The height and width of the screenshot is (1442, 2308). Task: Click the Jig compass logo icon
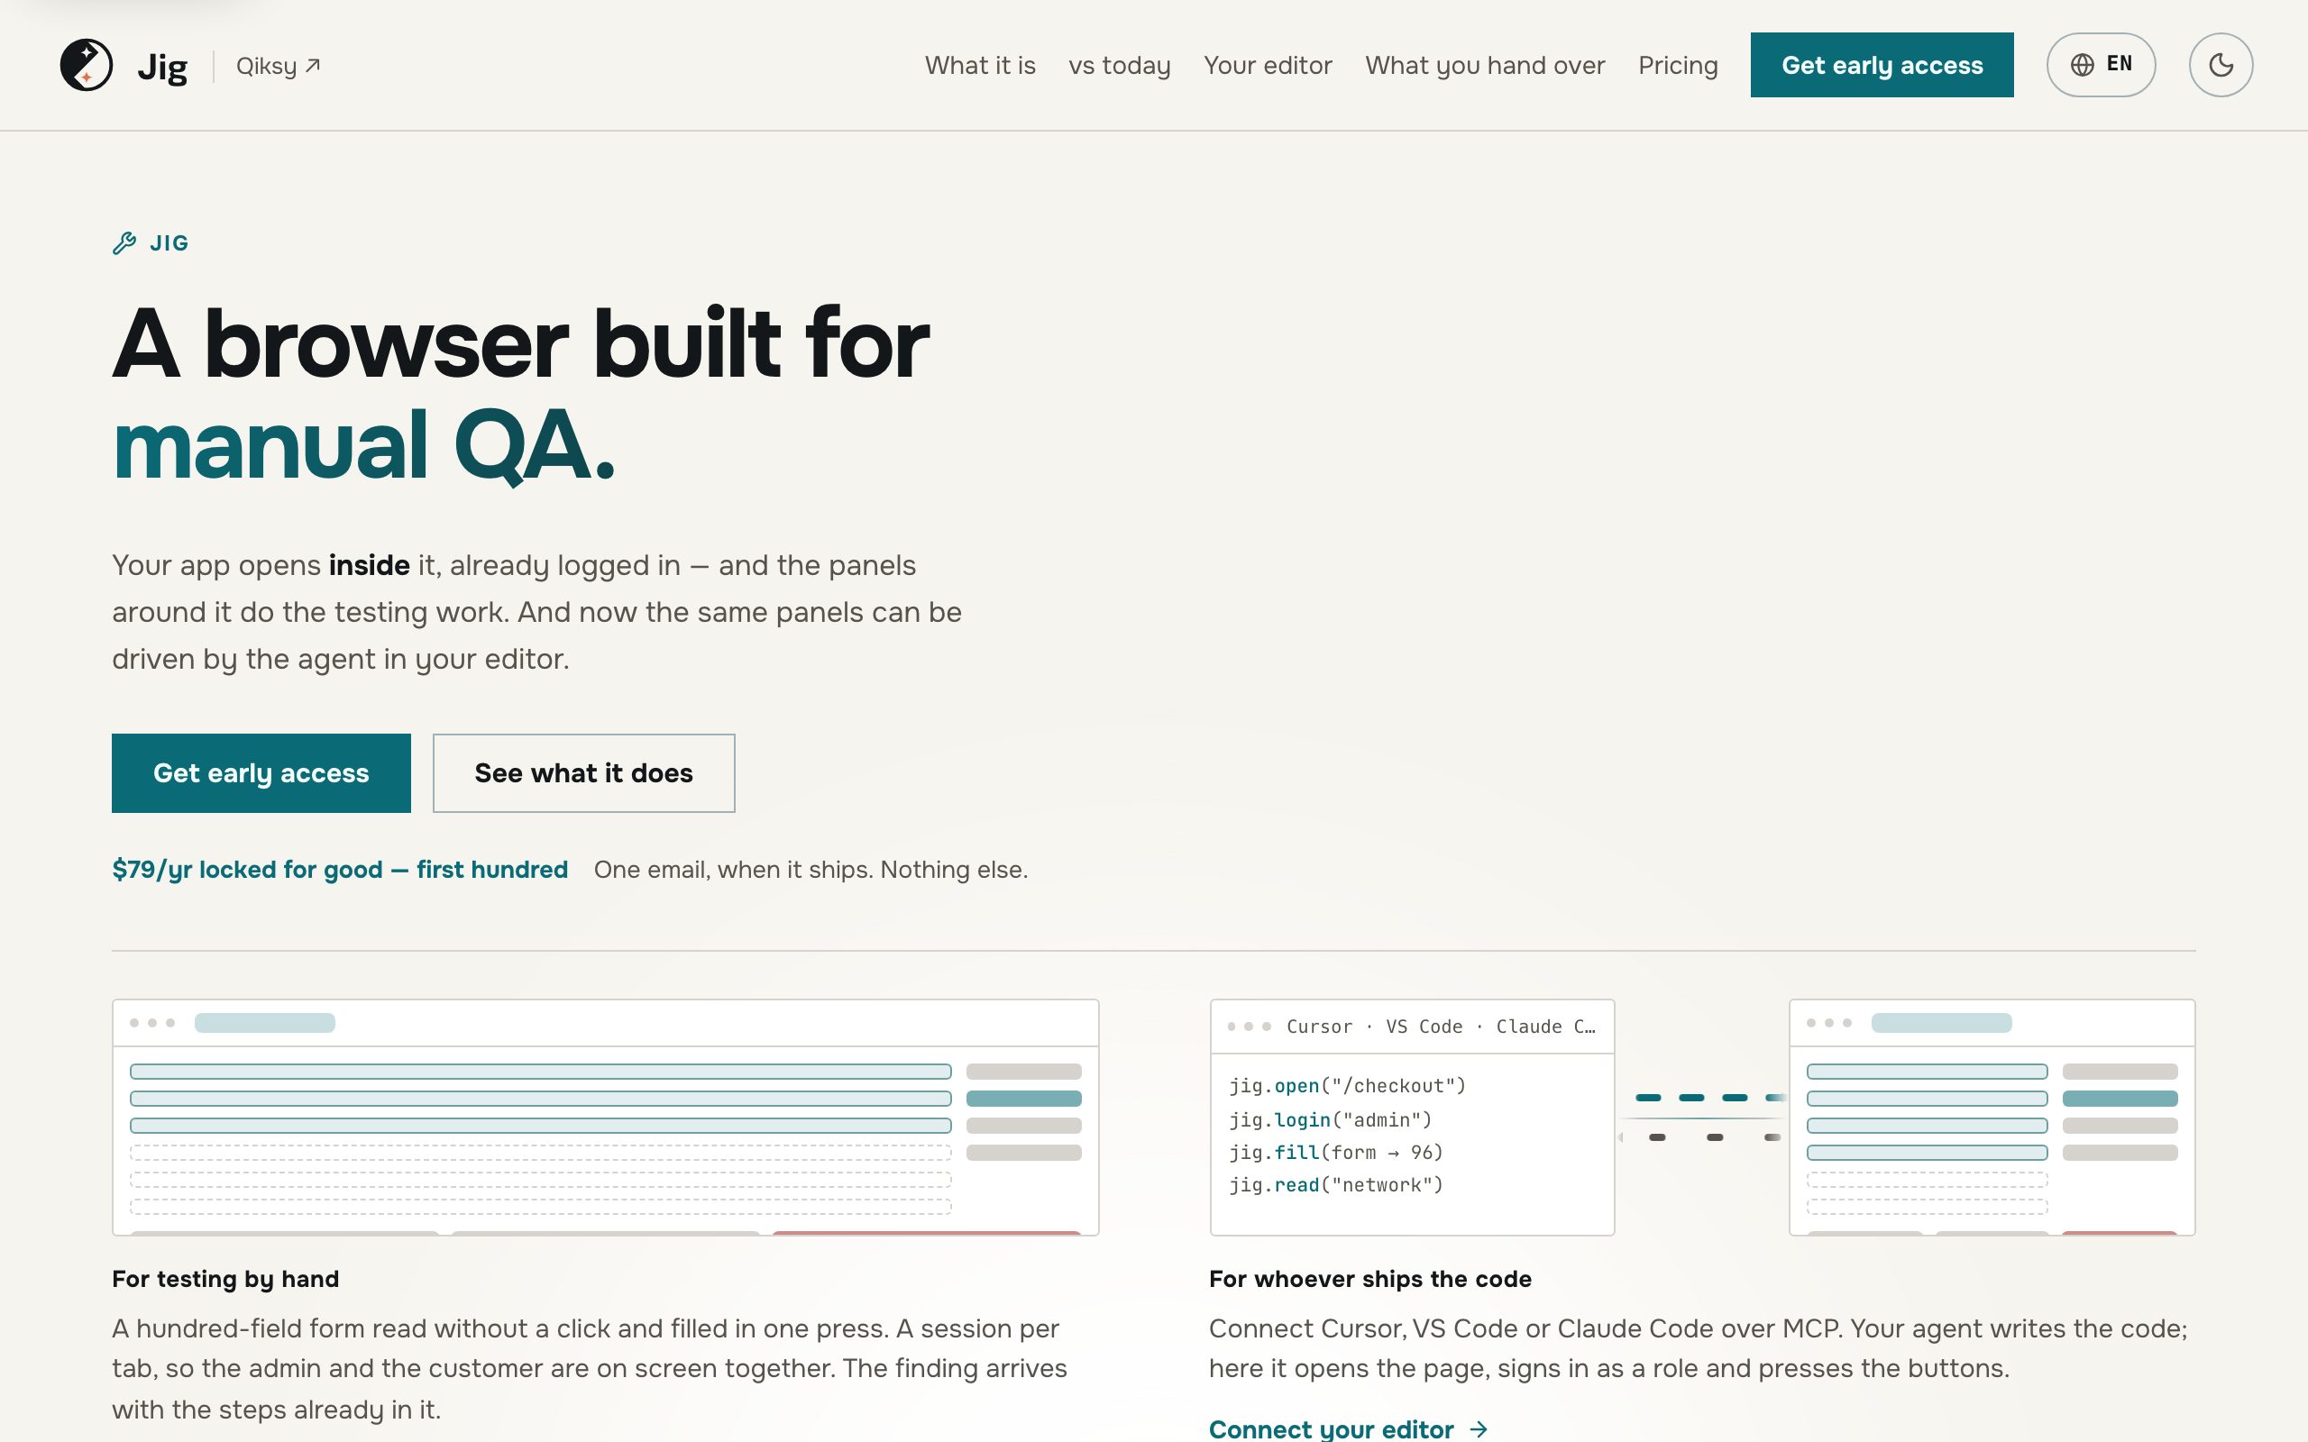(86, 65)
